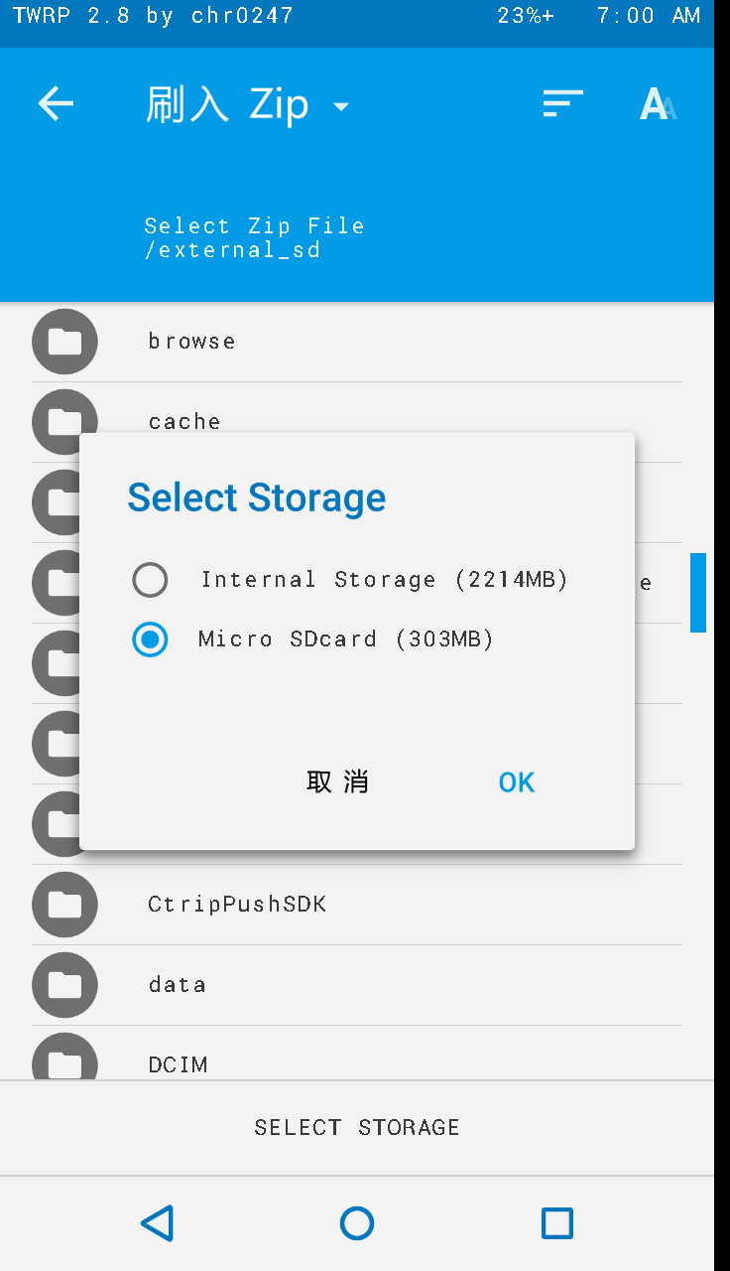Screen dimensions: 730x1271
Task: Cancel the dialog with 取消
Action: [337, 782]
